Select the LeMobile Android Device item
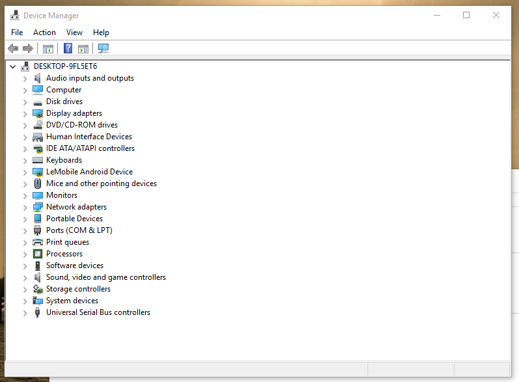519x382 pixels. (89, 172)
